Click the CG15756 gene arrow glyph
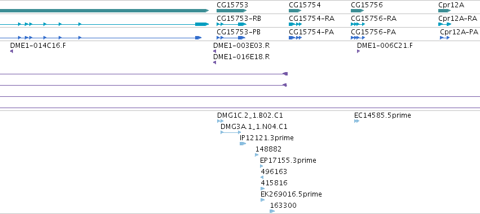This screenshot has height=214, width=480. point(357,11)
